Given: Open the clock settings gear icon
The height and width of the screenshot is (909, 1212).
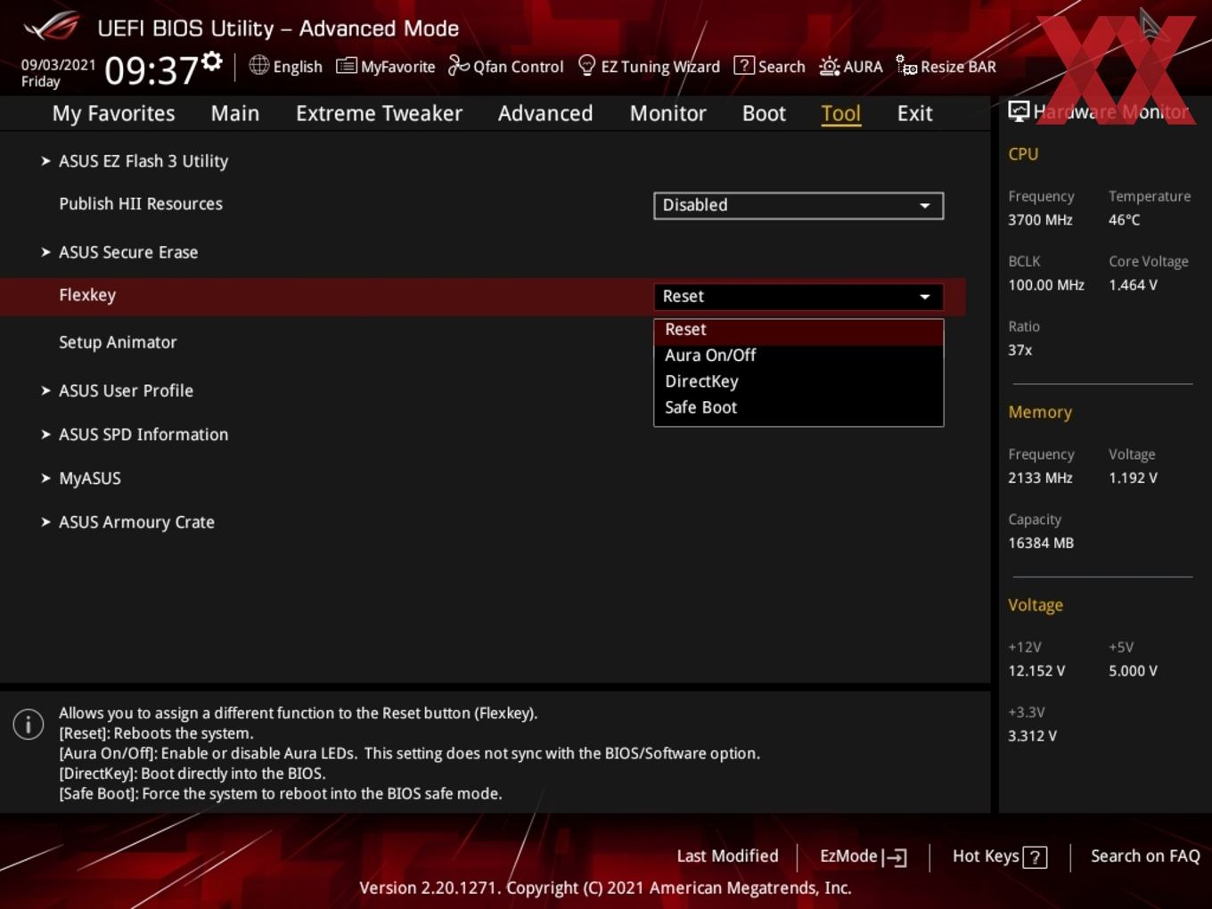Looking at the screenshot, I should 212,61.
